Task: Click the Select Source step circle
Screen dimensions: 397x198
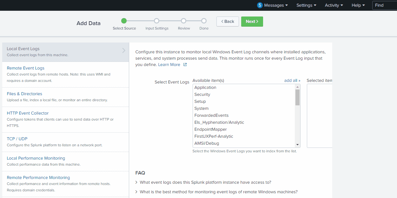Action: click(x=124, y=21)
